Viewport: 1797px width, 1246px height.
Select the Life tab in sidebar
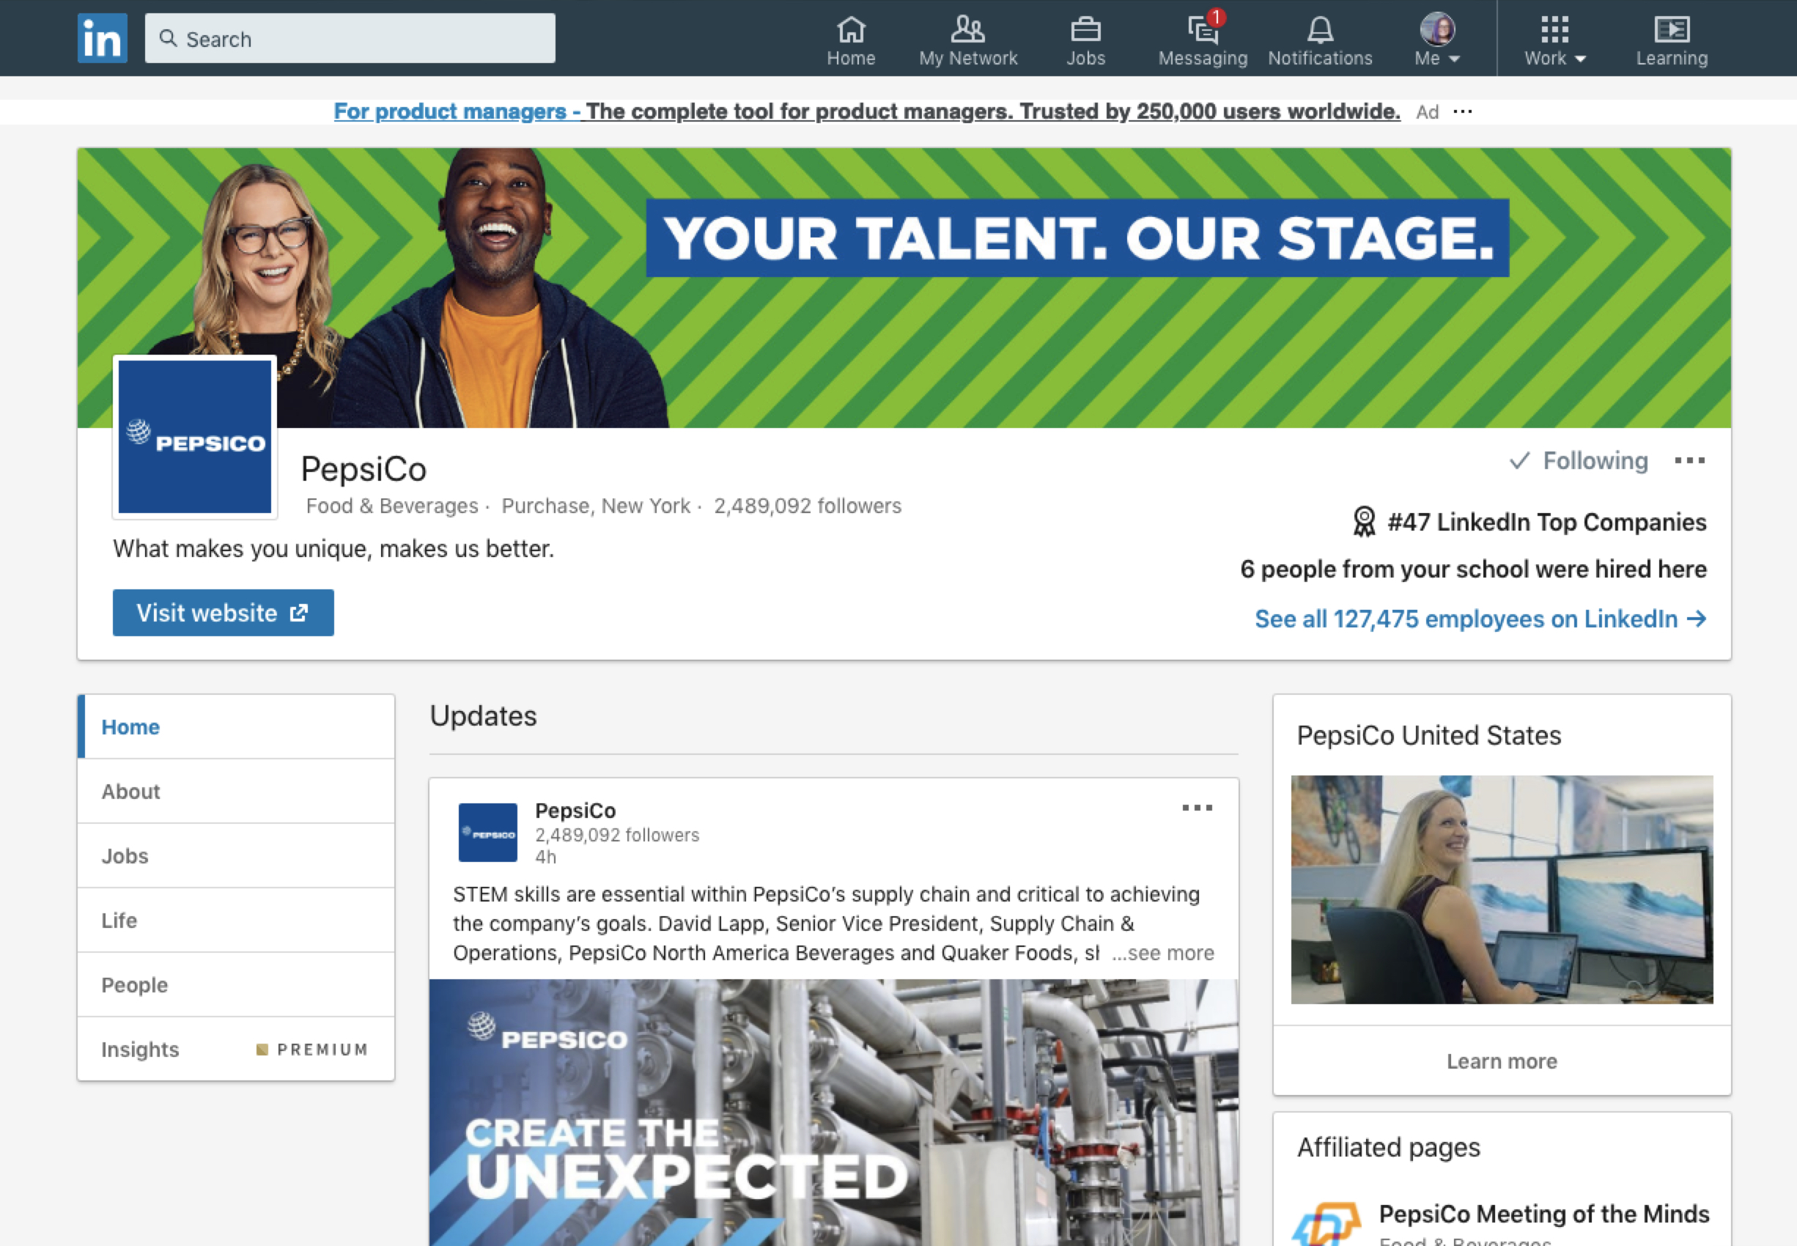pyautogui.click(x=236, y=921)
